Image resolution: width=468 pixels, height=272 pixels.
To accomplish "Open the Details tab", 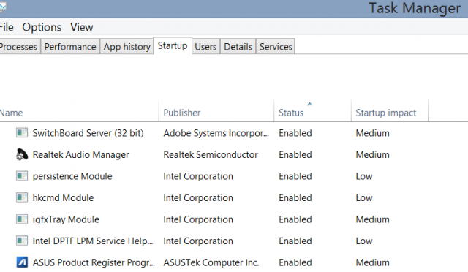I will 238,47.
